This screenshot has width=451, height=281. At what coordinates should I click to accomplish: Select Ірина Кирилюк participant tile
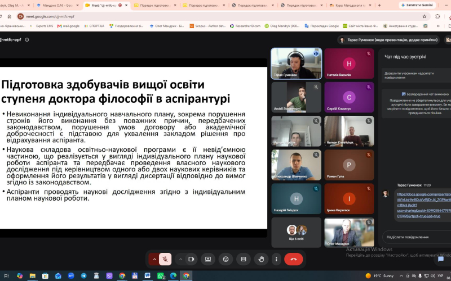tap(349, 199)
